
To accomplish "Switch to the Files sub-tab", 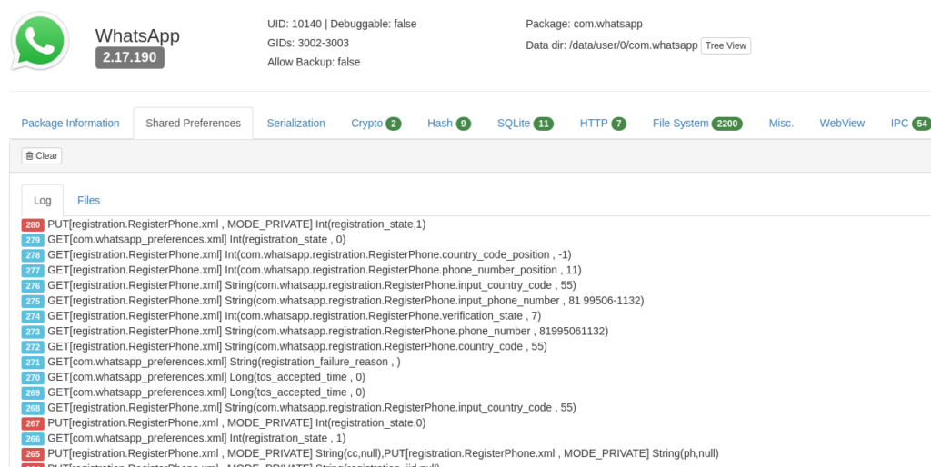I will [88, 200].
